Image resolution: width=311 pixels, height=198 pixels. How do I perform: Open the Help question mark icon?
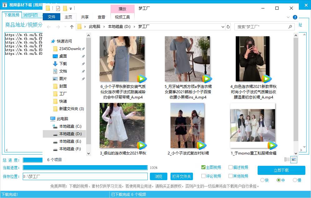(295, 17)
